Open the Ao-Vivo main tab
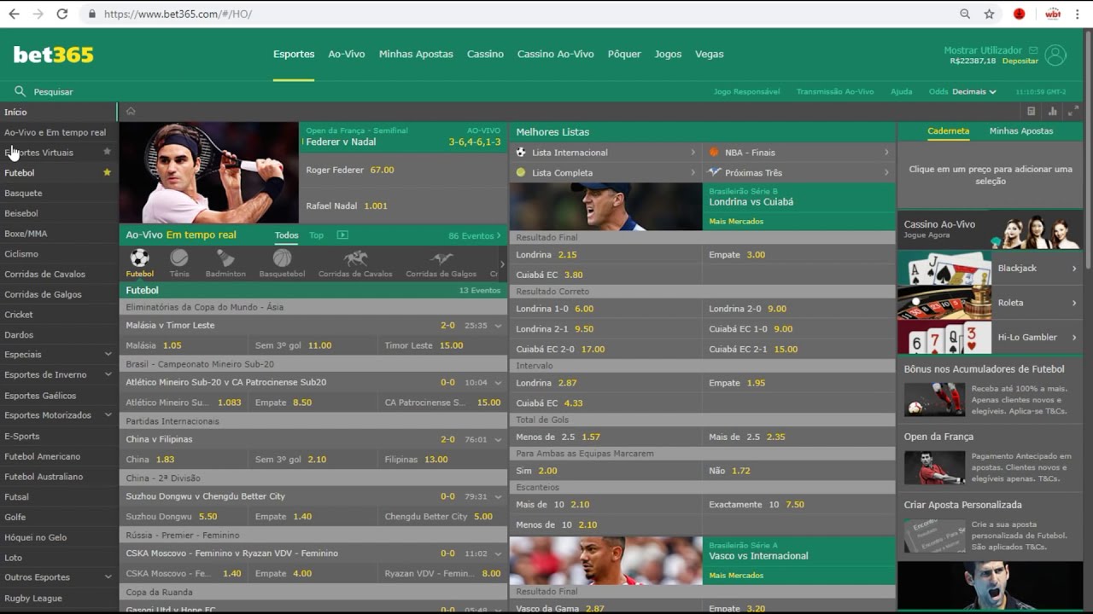Viewport: 1093px width, 614px height. coord(347,54)
